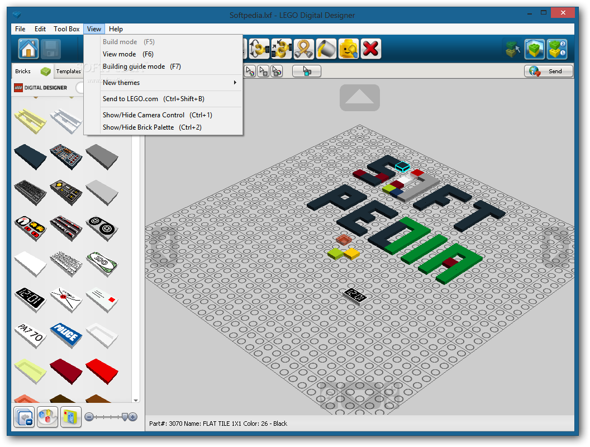Choose View mode (F6) from the menu
This screenshot has width=590, height=447.
click(x=163, y=54)
